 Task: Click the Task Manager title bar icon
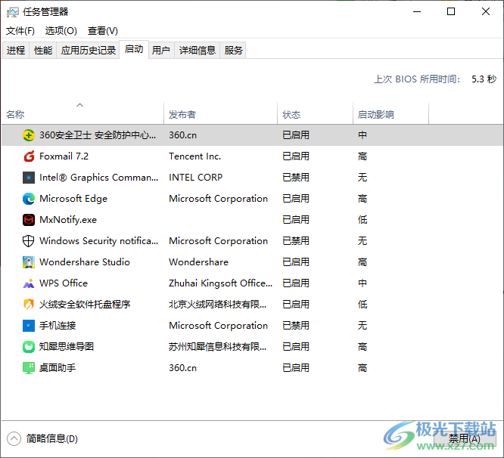[x=13, y=12]
